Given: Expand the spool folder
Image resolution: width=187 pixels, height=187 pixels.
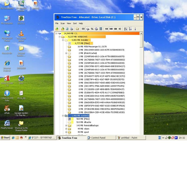Looking at the screenshot, I should tap(66, 132).
